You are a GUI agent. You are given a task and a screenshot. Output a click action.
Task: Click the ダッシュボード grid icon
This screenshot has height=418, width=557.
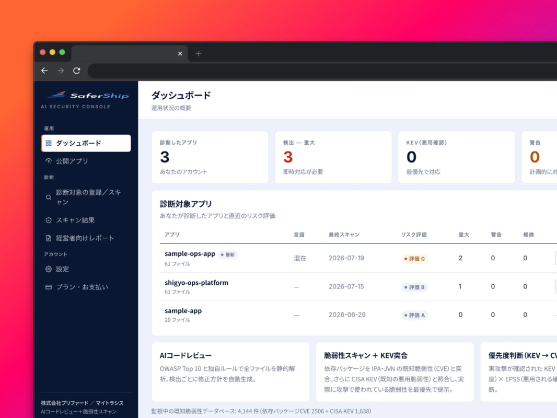(49, 143)
